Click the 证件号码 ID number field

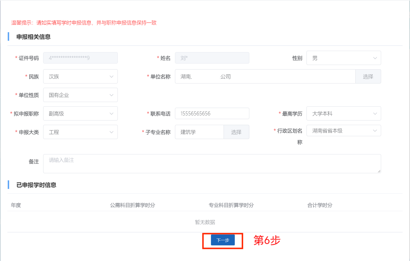pyautogui.click(x=80, y=58)
